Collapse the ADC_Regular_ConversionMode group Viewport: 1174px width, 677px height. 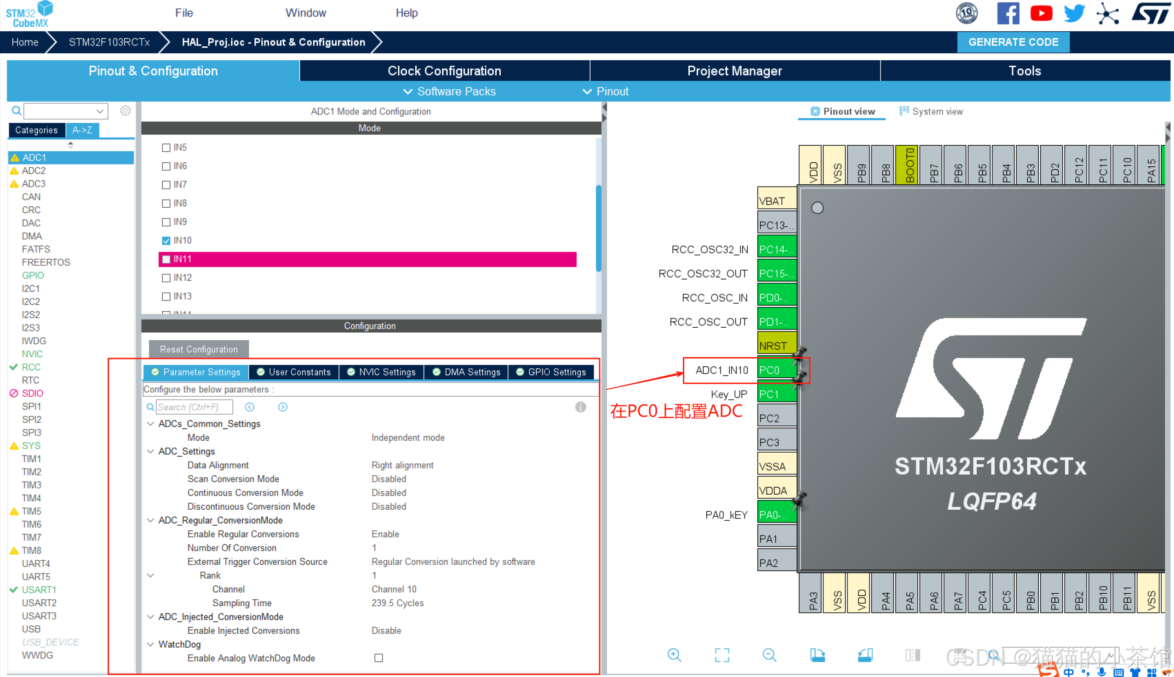pyautogui.click(x=150, y=520)
